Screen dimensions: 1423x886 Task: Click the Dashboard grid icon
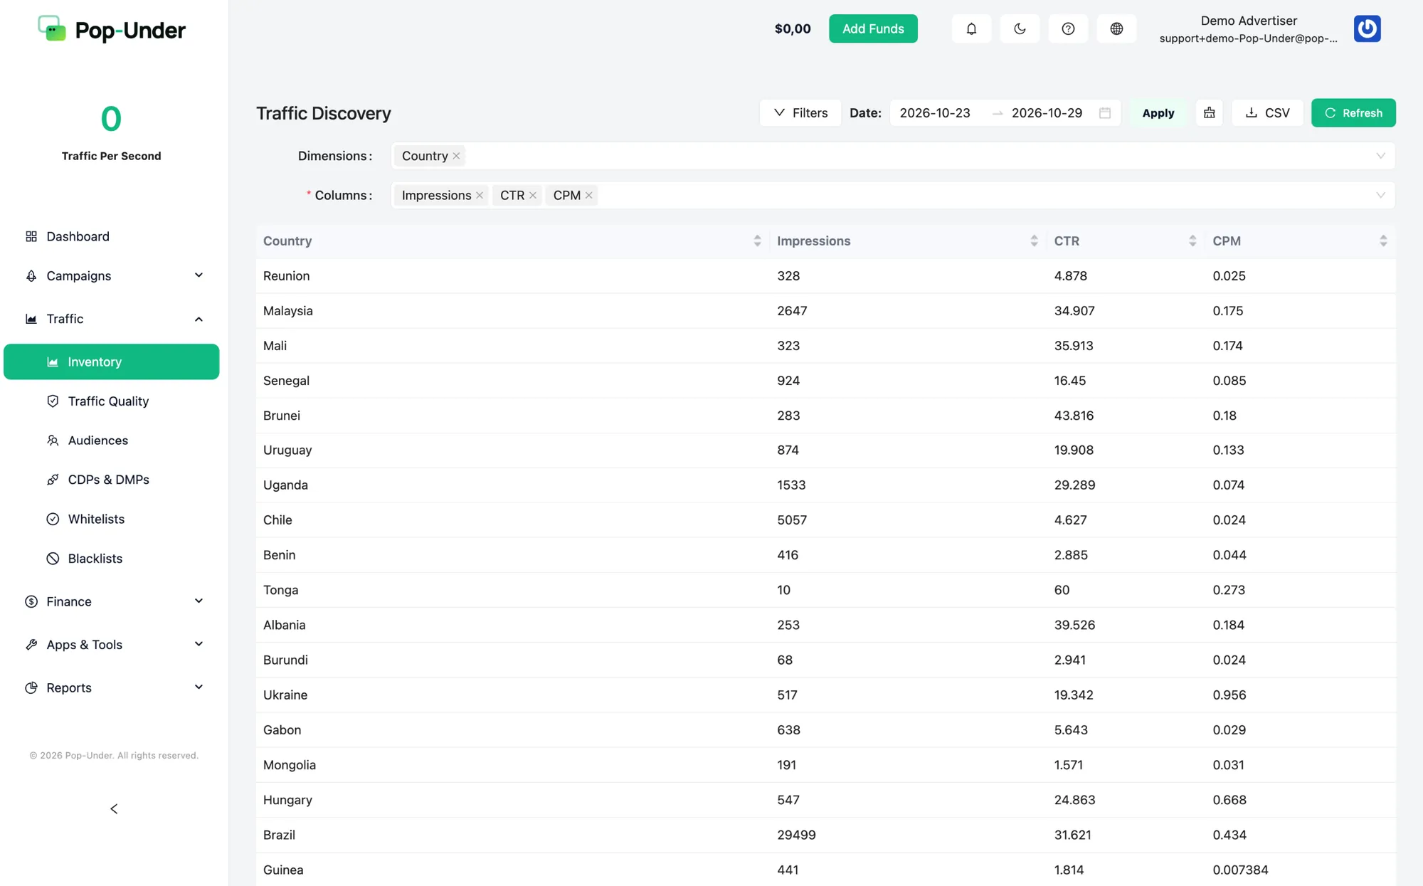pyautogui.click(x=31, y=236)
